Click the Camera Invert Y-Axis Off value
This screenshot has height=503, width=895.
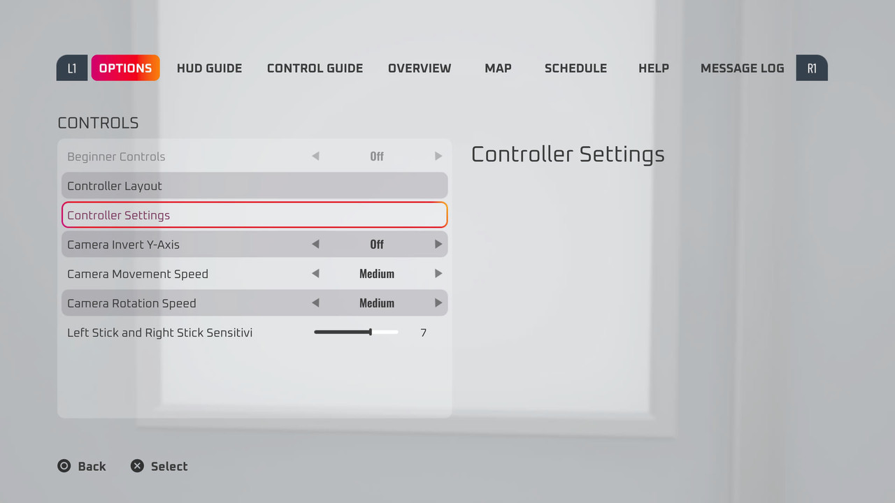pos(377,245)
